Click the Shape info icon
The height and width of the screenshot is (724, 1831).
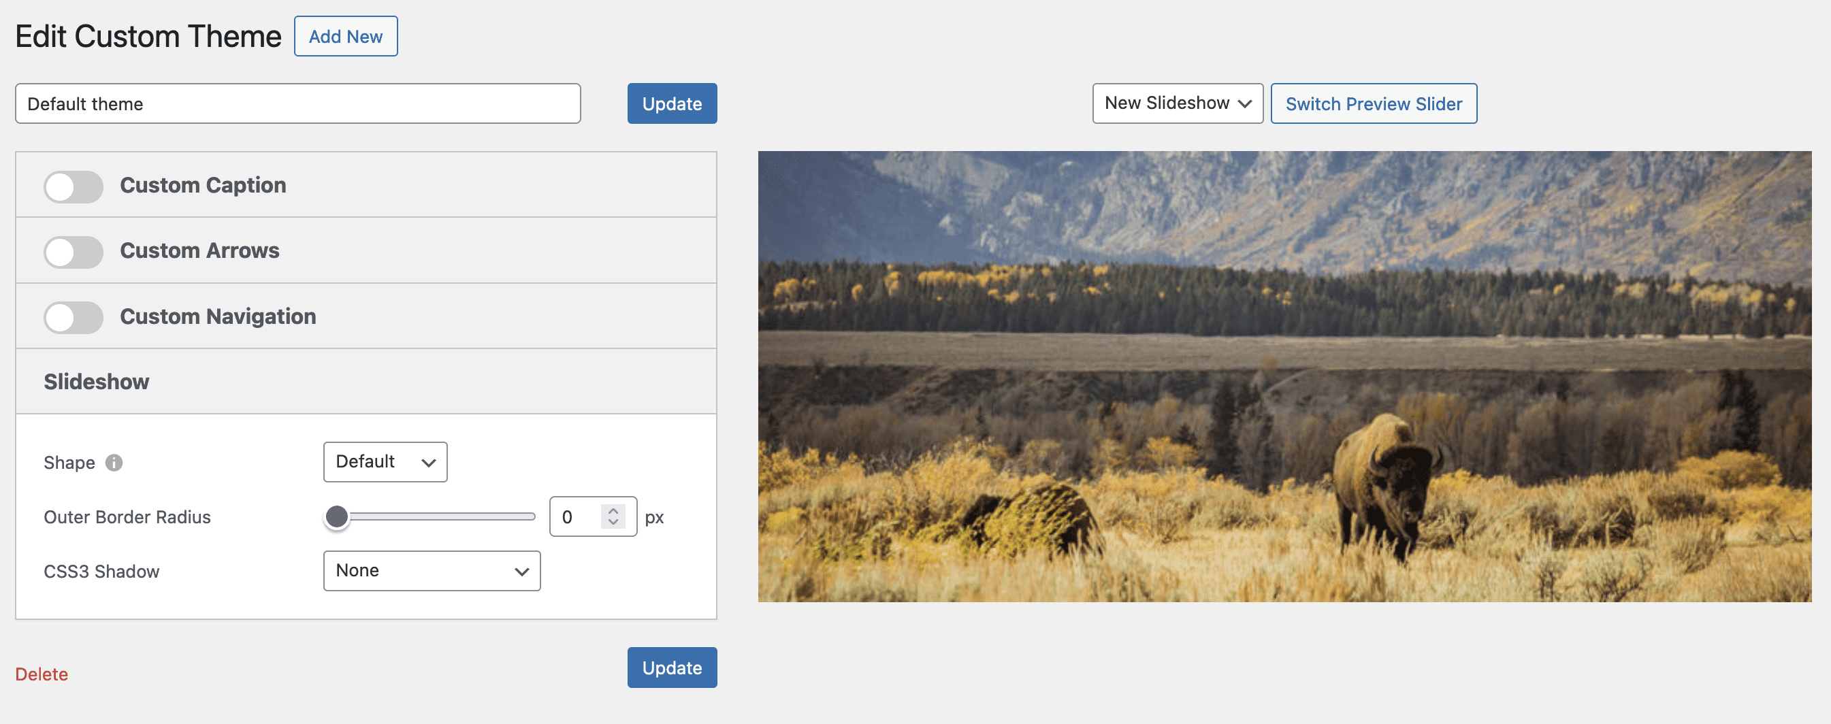tap(114, 463)
